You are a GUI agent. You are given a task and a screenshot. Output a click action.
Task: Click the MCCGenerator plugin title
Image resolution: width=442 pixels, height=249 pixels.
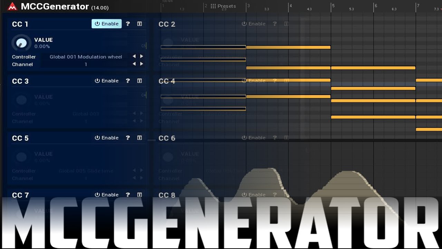pyautogui.click(x=55, y=6)
